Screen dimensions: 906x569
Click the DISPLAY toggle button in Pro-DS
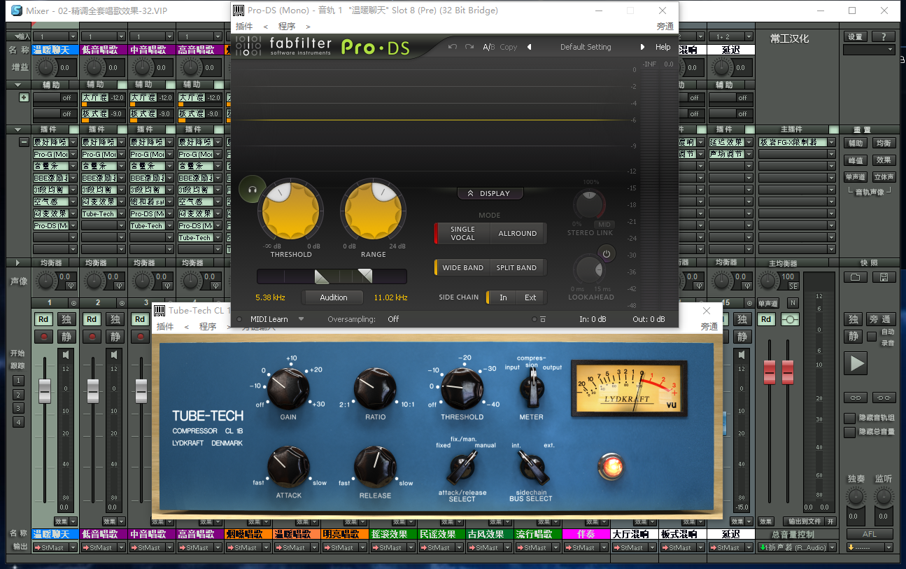tap(489, 193)
